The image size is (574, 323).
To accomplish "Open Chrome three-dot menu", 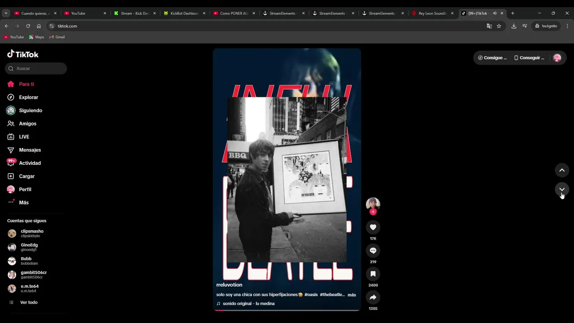I will tap(567, 26).
